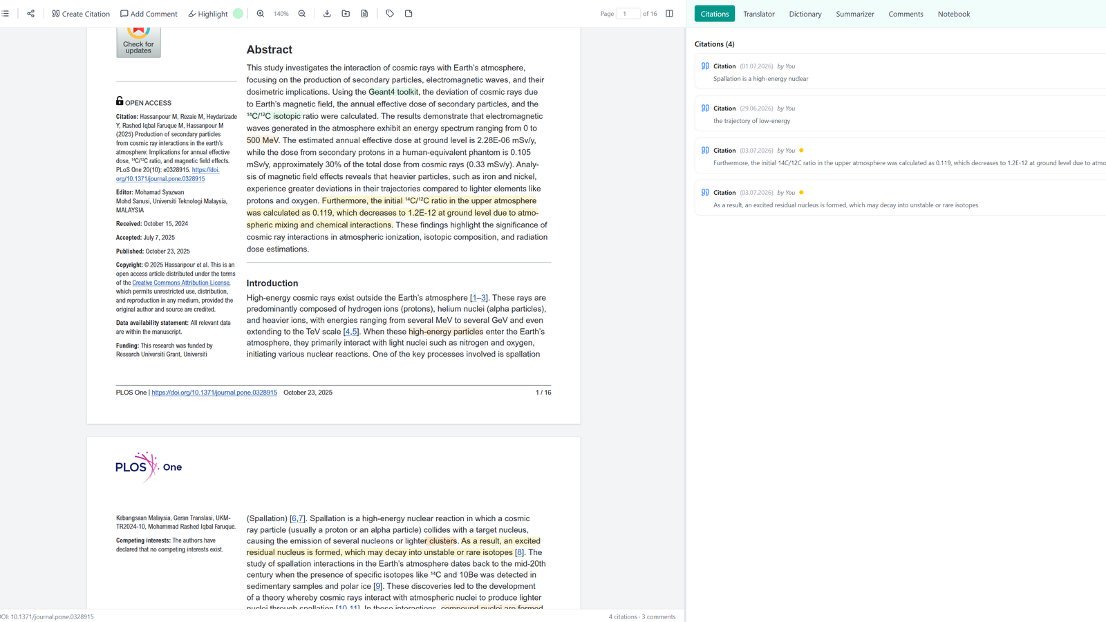
Task: Click the highlighted '500 MeV' text
Action: pos(263,140)
